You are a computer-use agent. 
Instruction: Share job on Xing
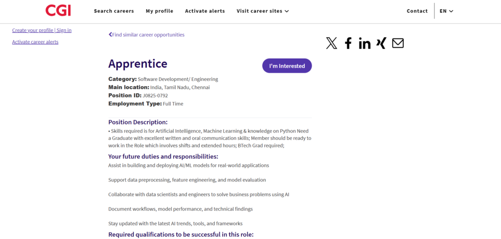coord(381,43)
